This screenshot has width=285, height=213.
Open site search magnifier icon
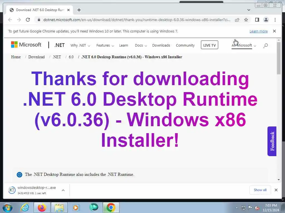[265, 45]
